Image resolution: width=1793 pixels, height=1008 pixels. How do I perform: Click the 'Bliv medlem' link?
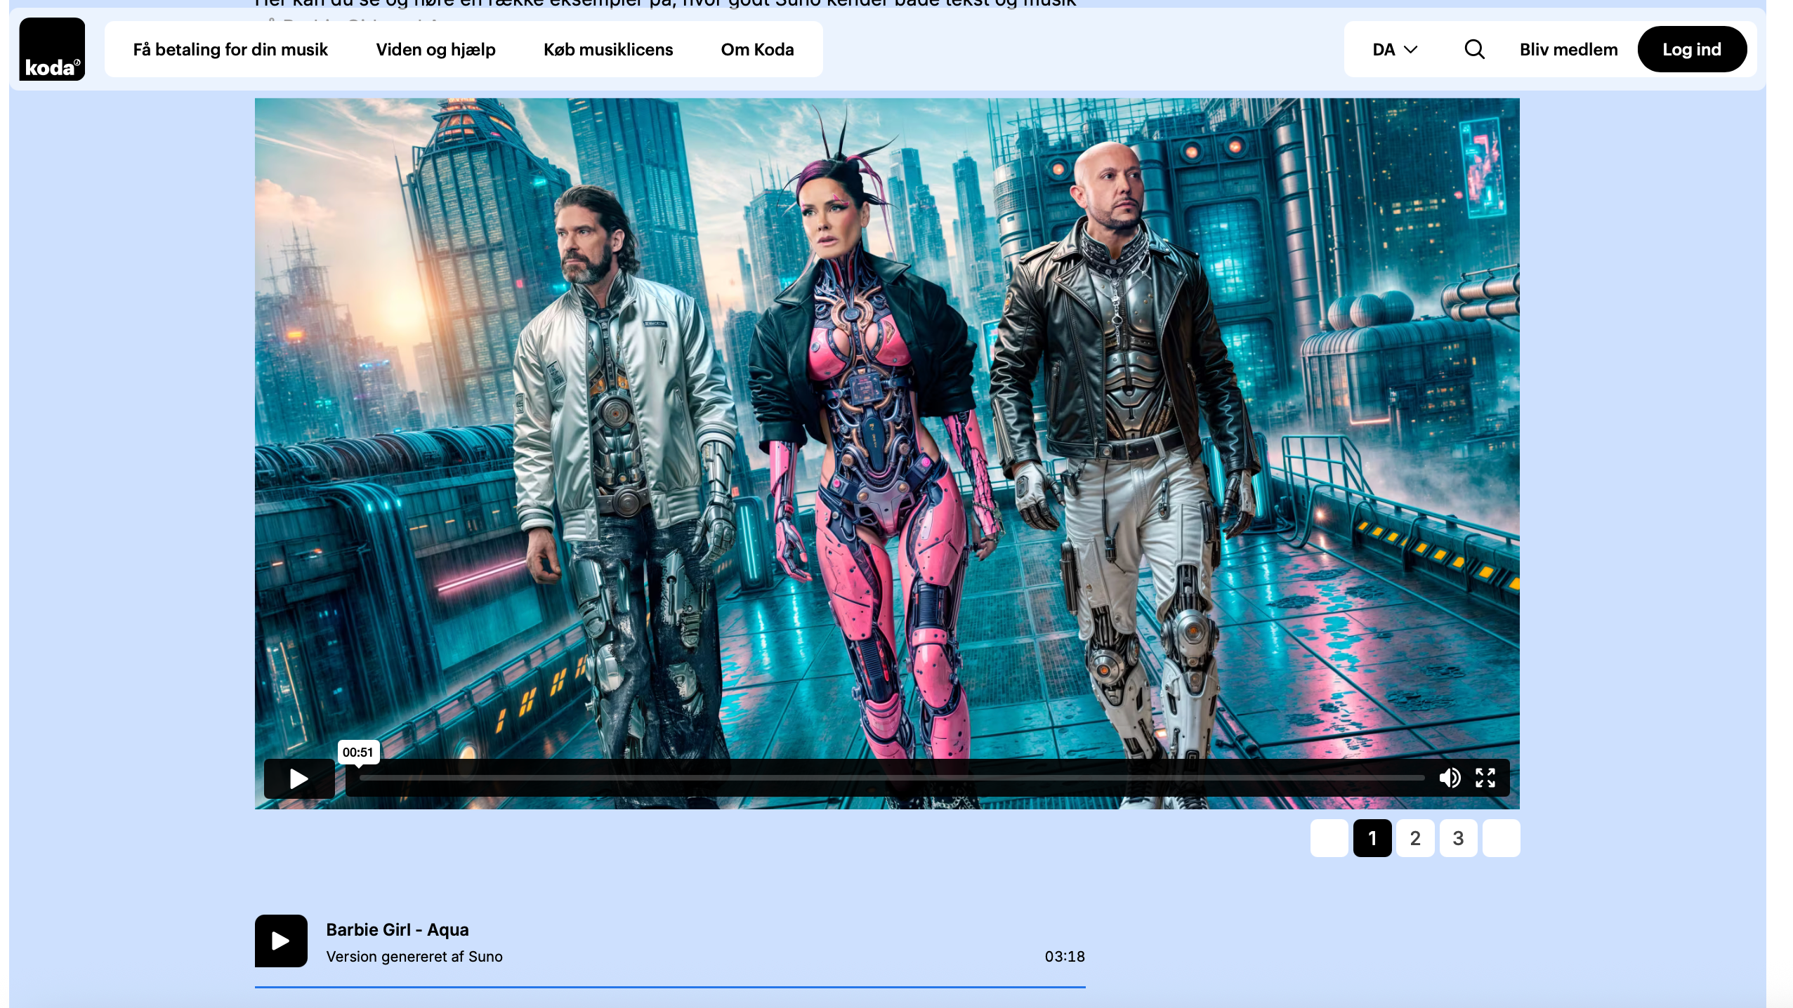tap(1568, 49)
